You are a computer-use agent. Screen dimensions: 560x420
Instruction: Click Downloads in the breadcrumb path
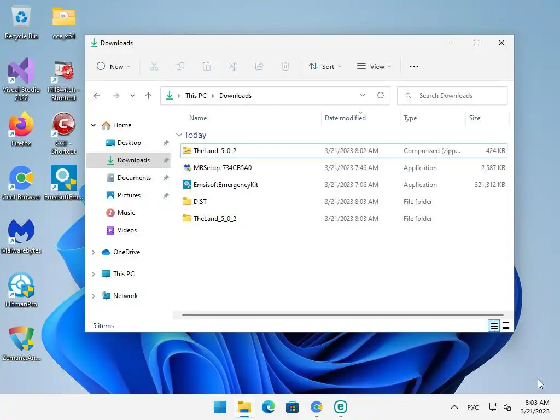(x=235, y=96)
